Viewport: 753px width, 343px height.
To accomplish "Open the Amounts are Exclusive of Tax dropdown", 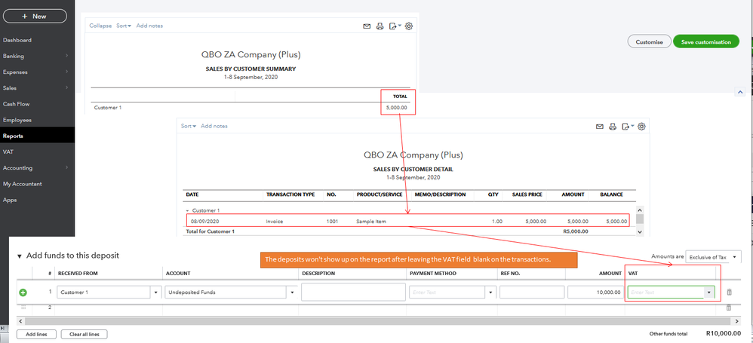I will tap(713, 257).
